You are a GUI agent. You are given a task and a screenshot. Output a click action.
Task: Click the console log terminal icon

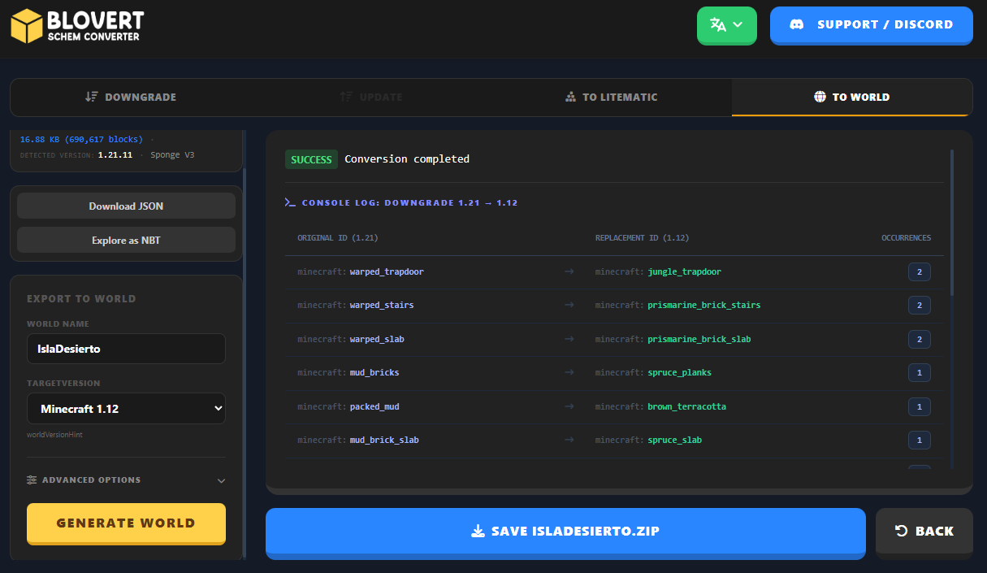(x=290, y=202)
